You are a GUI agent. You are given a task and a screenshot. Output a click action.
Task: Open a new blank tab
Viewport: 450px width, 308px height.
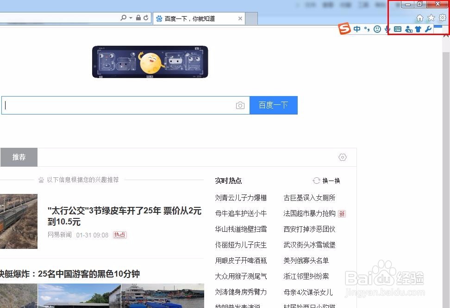(251, 18)
